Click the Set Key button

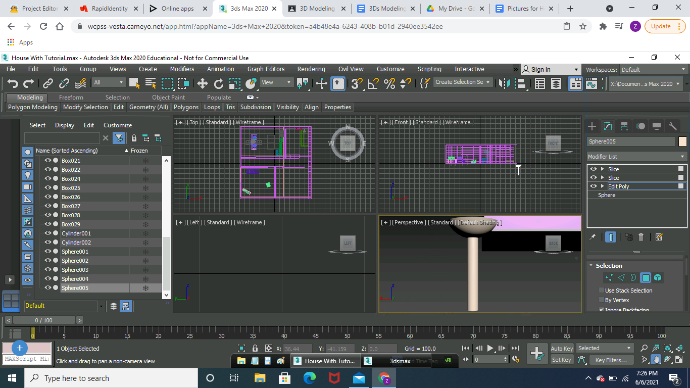click(562, 360)
